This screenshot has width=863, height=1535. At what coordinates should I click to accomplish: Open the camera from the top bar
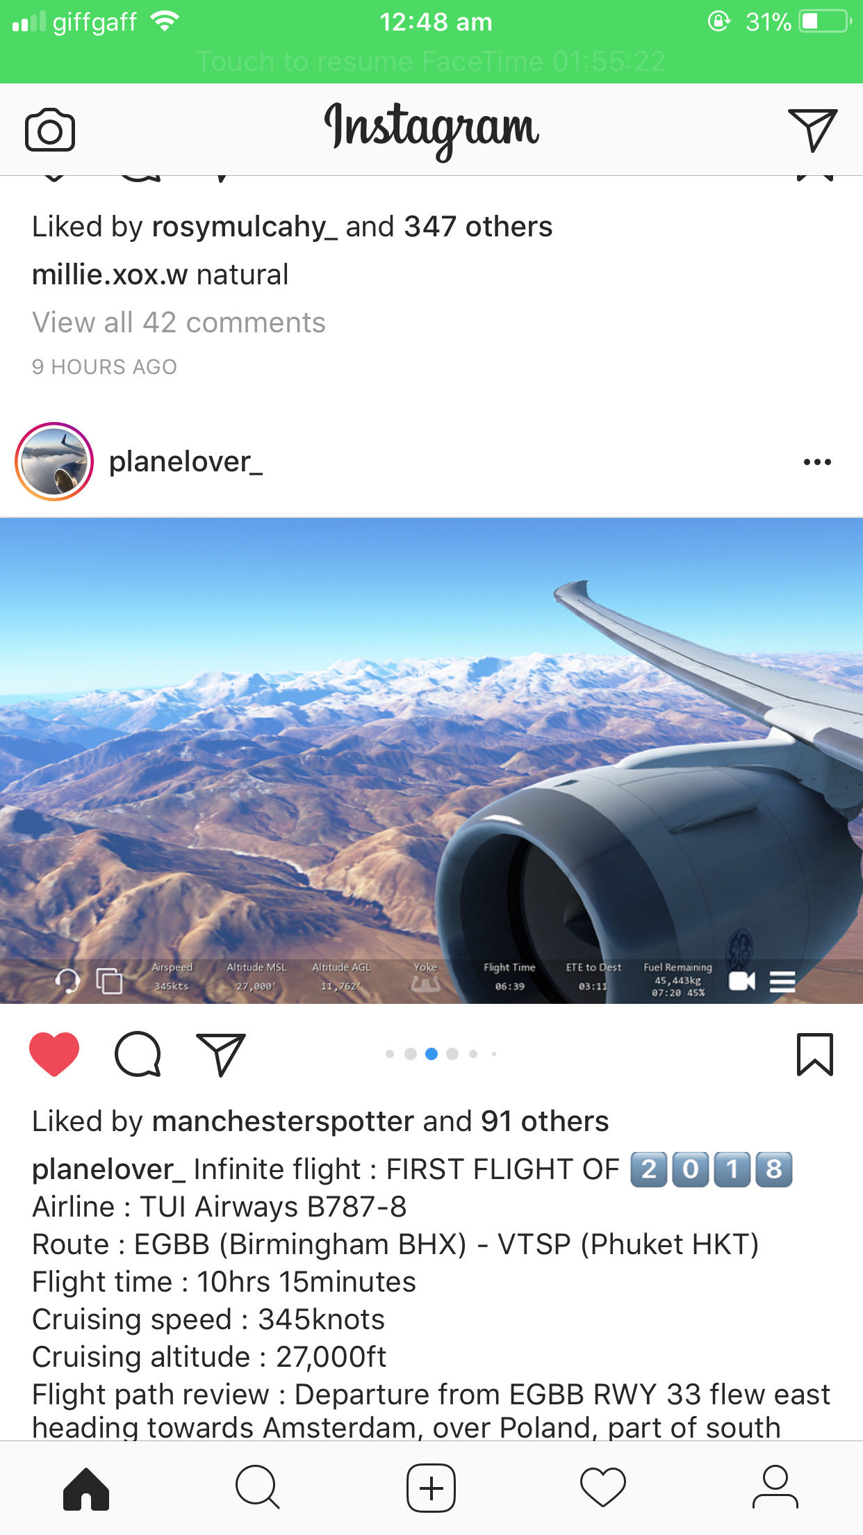click(x=50, y=130)
